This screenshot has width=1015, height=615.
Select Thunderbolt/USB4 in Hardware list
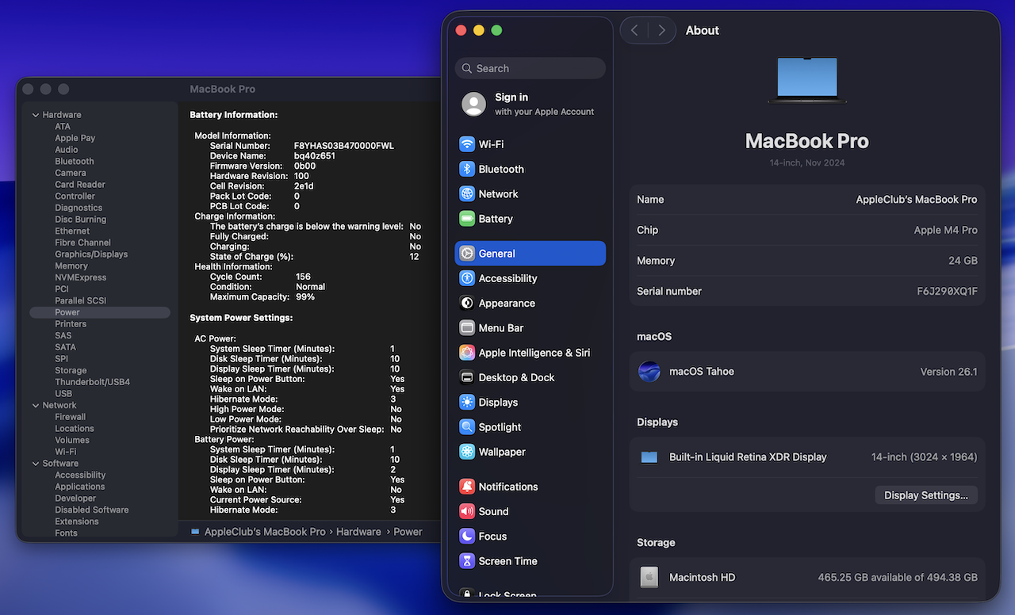(92, 382)
